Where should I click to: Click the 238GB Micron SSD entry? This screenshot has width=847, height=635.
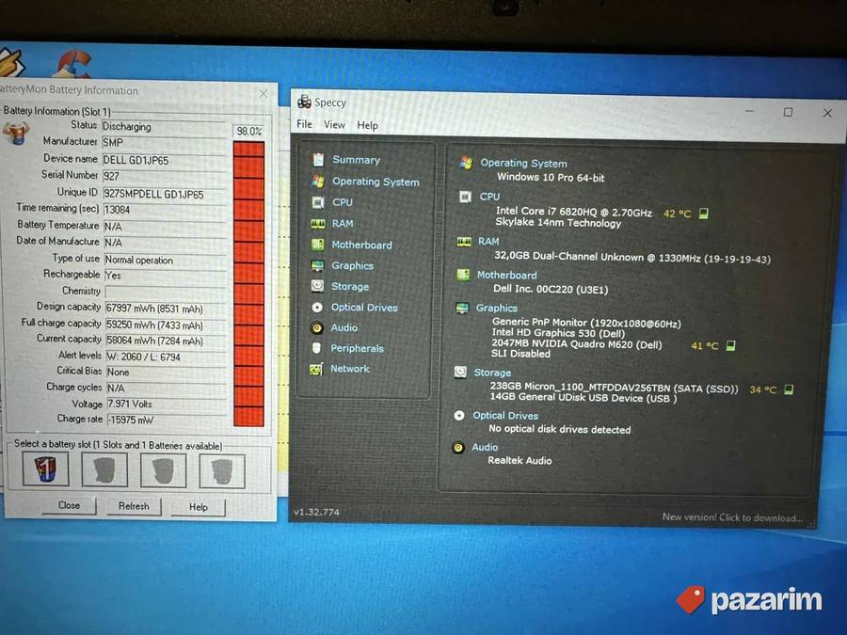(614, 388)
